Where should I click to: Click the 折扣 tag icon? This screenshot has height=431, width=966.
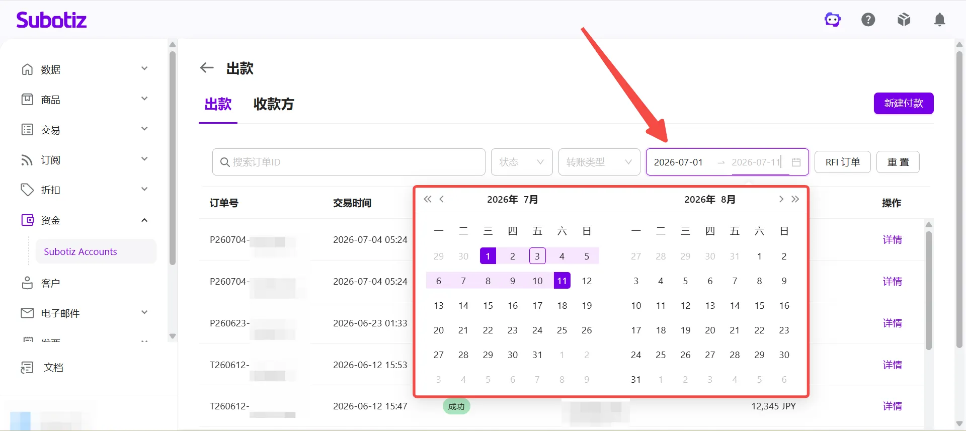(x=27, y=190)
